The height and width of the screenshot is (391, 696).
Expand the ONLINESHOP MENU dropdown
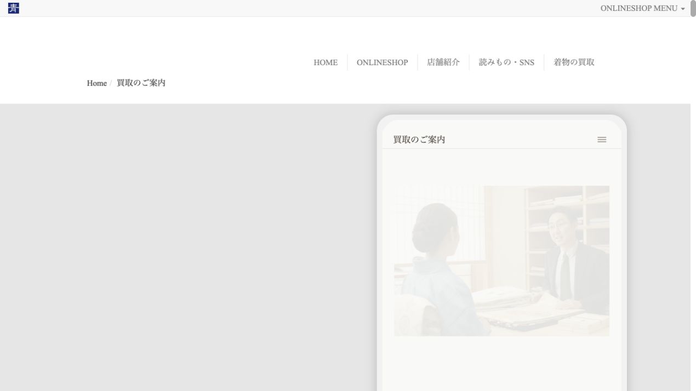642,8
